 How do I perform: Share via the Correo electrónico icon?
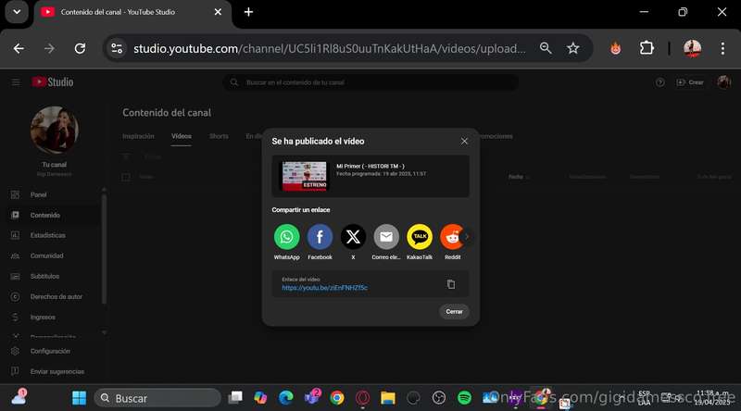tap(386, 237)
